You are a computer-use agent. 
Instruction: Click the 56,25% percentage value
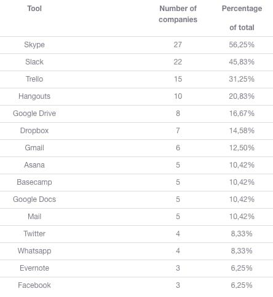click(242, 45)
